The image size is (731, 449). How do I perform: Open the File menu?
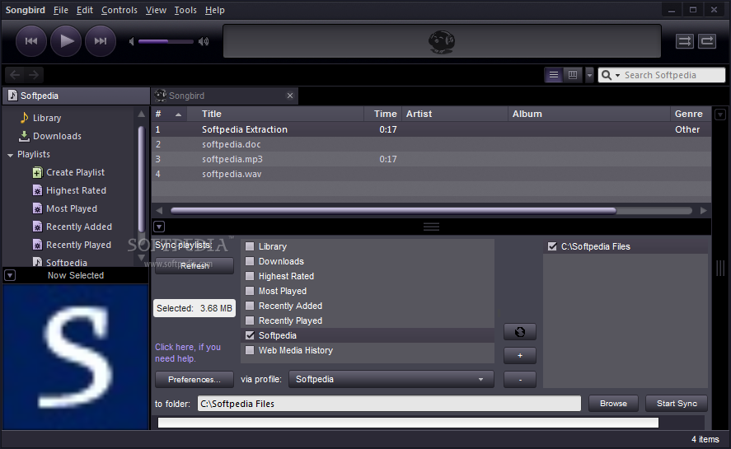(61, 10)
